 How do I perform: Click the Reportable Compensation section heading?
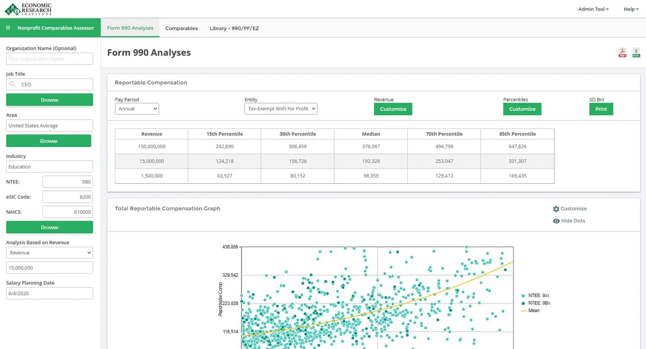[151, 83]
